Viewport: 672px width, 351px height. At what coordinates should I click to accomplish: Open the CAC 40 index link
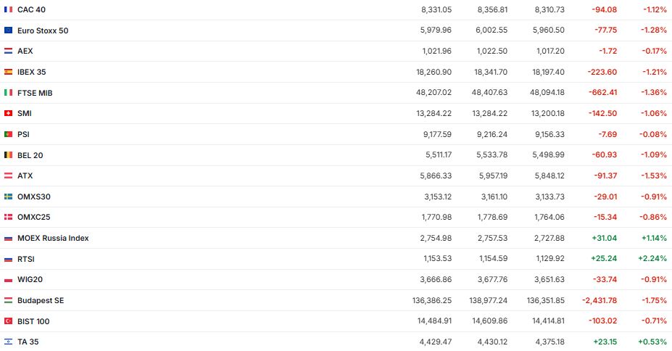point(31,9)
